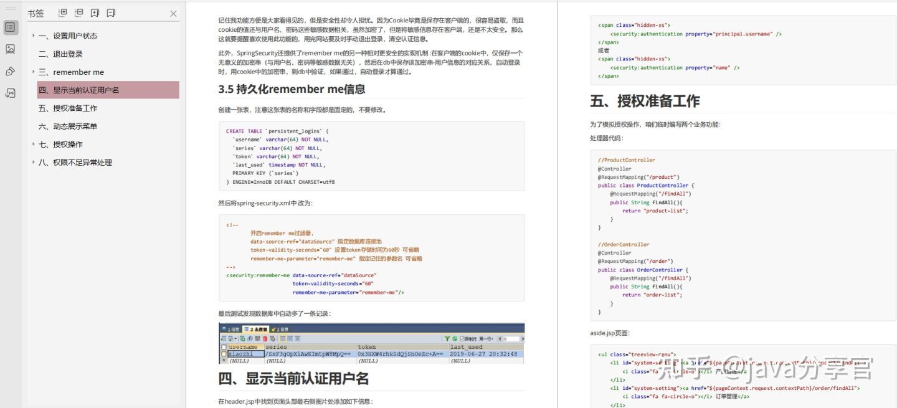Check the checkbox beside the xiaozhi row
The height and width of the screenshot is (408, 897).
coord(224,354)
